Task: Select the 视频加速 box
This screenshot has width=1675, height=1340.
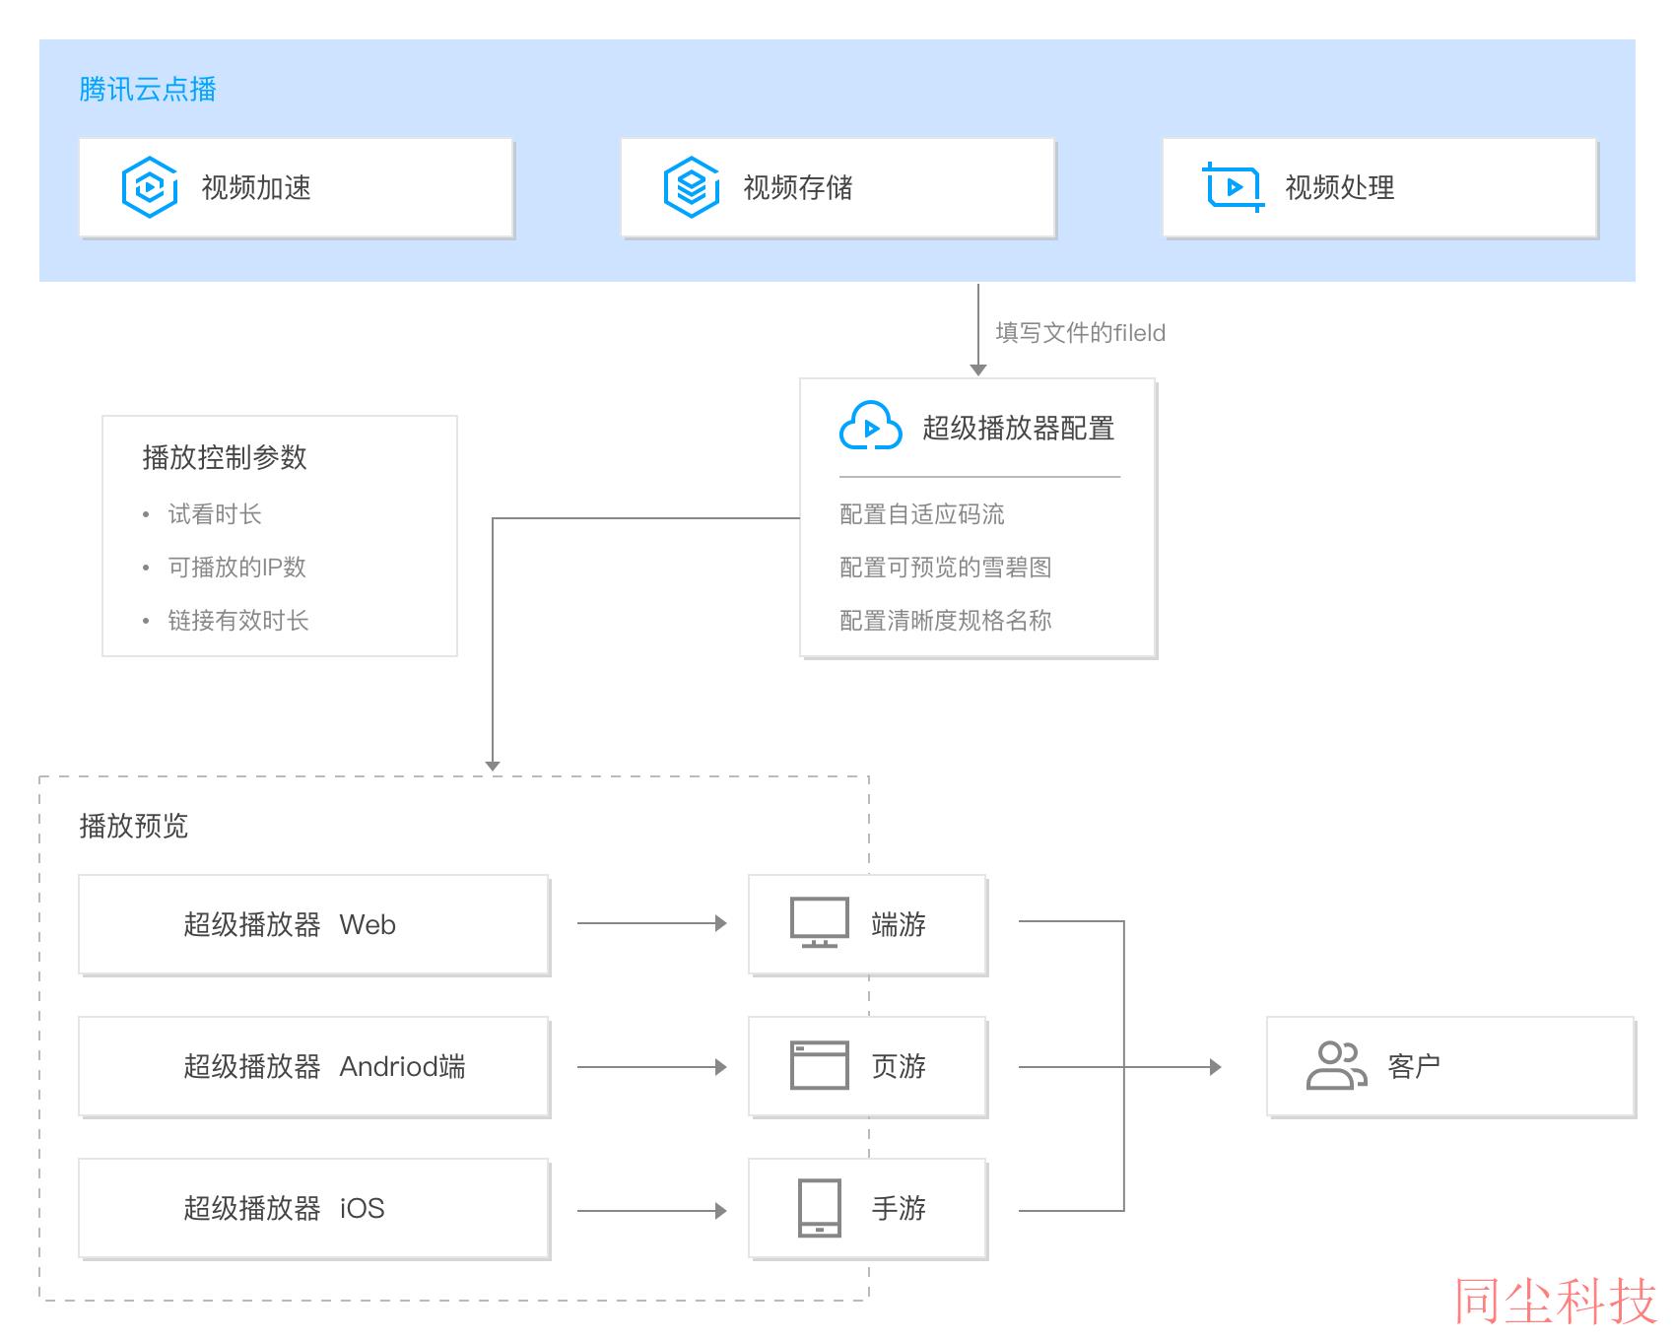Action: [x=296, y=187]
